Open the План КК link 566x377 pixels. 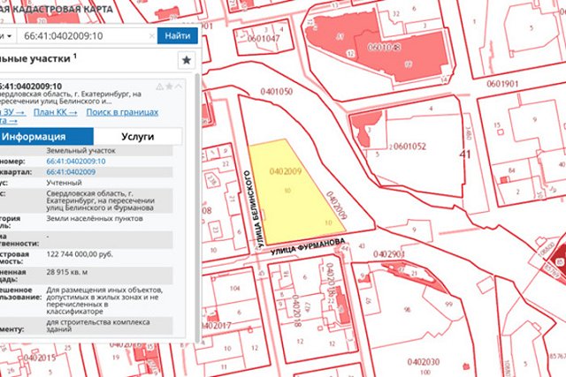tap(57, 112)
